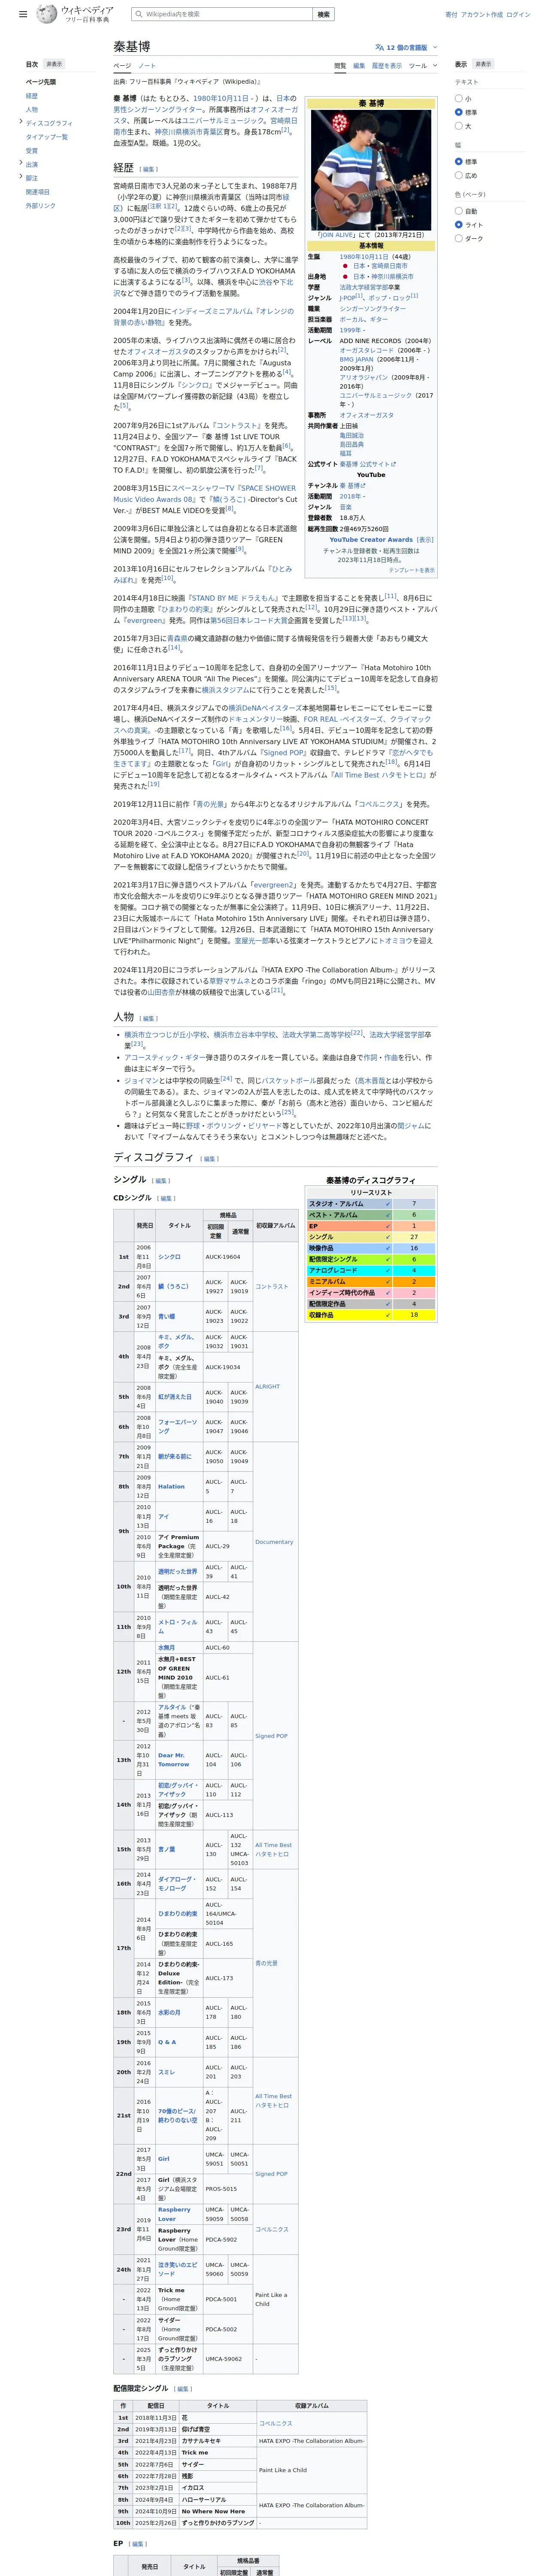Click the arrow icon beside 映像作品
The image size is (551, 2576).
coord(388,1248)
